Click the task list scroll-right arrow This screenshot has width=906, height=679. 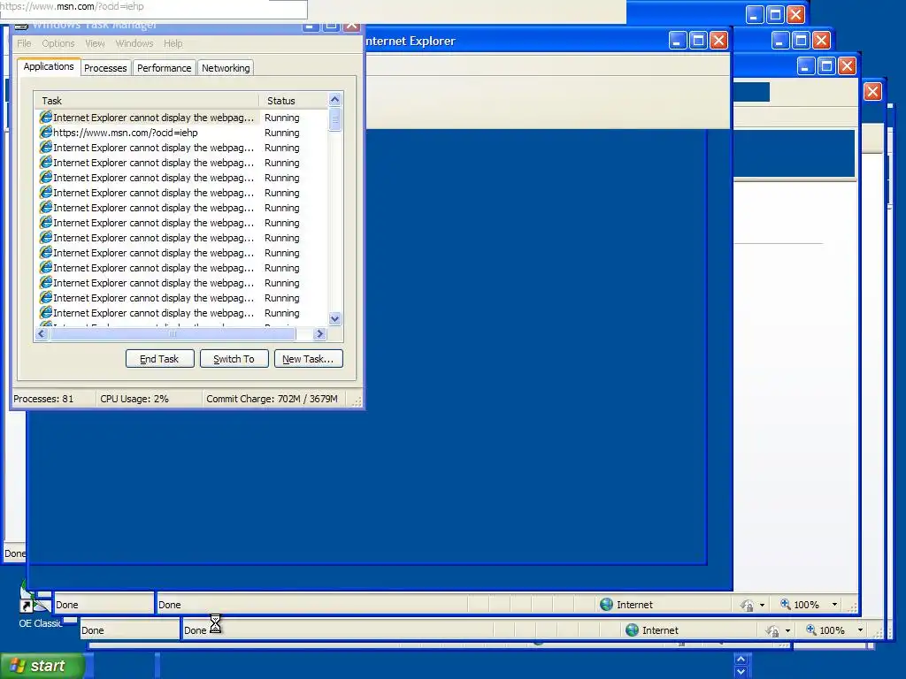pos(319,333)
